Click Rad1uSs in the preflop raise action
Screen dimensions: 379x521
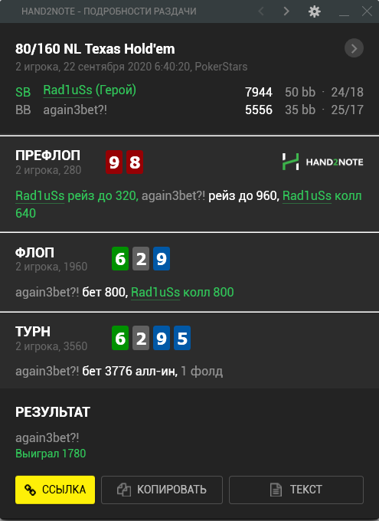(x=40, y=195)
